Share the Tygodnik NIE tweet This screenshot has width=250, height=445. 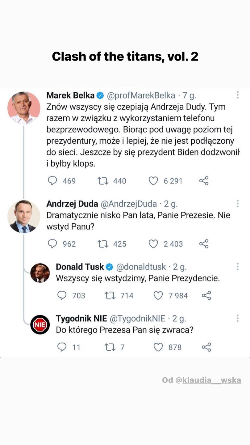coord(206,347)
